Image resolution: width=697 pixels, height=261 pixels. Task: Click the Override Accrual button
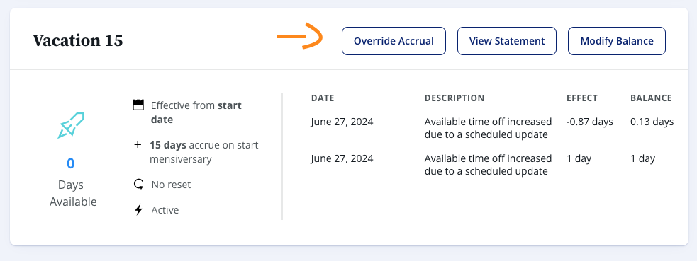pos(394,41)
